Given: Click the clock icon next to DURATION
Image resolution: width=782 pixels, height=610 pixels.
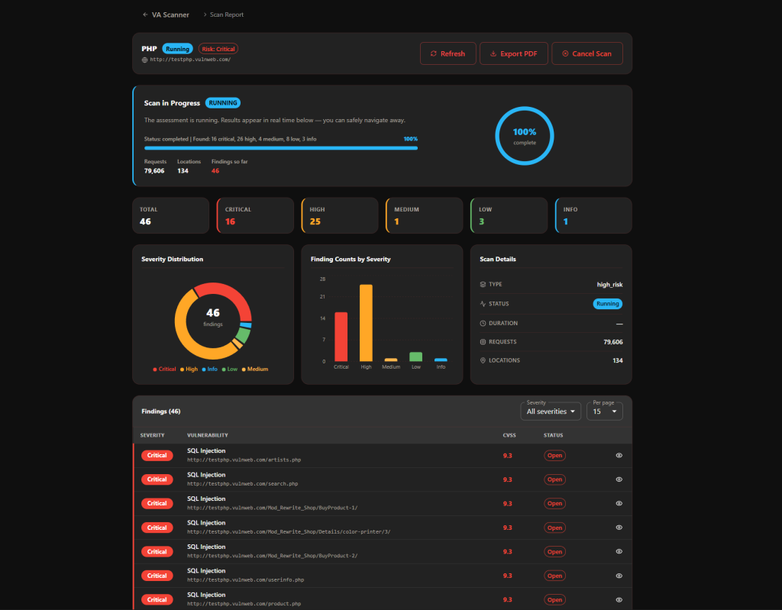Looking at the screenshot, I should pos(483,323).
